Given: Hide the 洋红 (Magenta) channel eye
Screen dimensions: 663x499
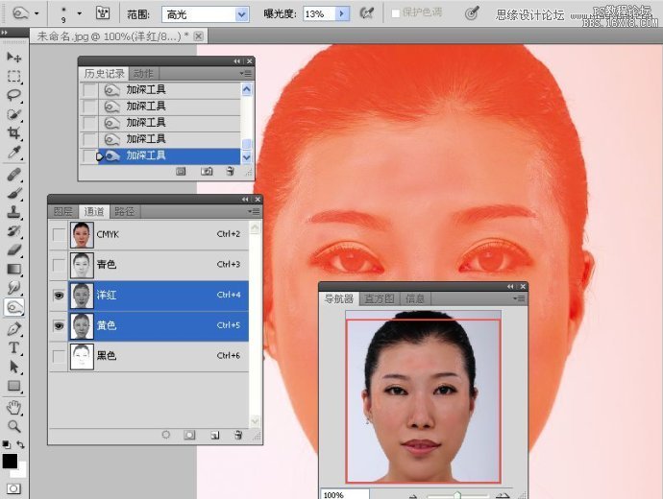Looking at the screenshot, I should 59,296.
